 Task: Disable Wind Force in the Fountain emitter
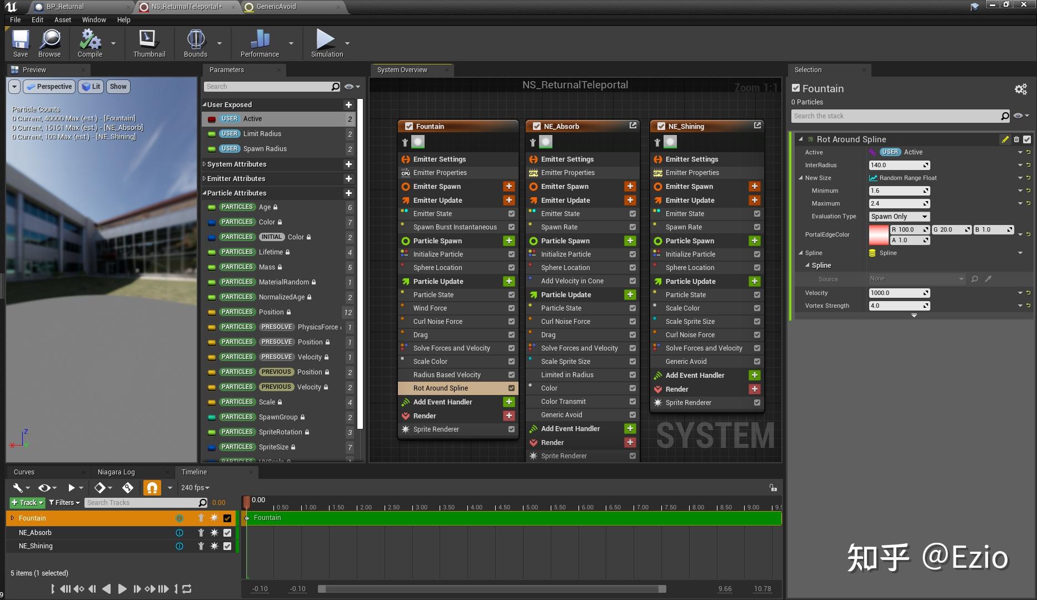(511, 308)
